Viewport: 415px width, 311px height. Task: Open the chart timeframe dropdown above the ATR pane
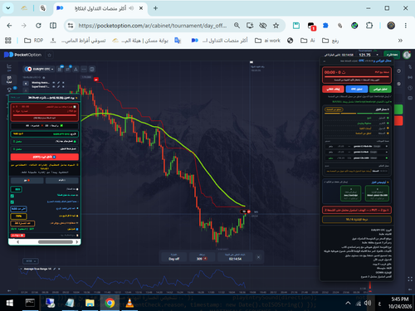(31, 261)
